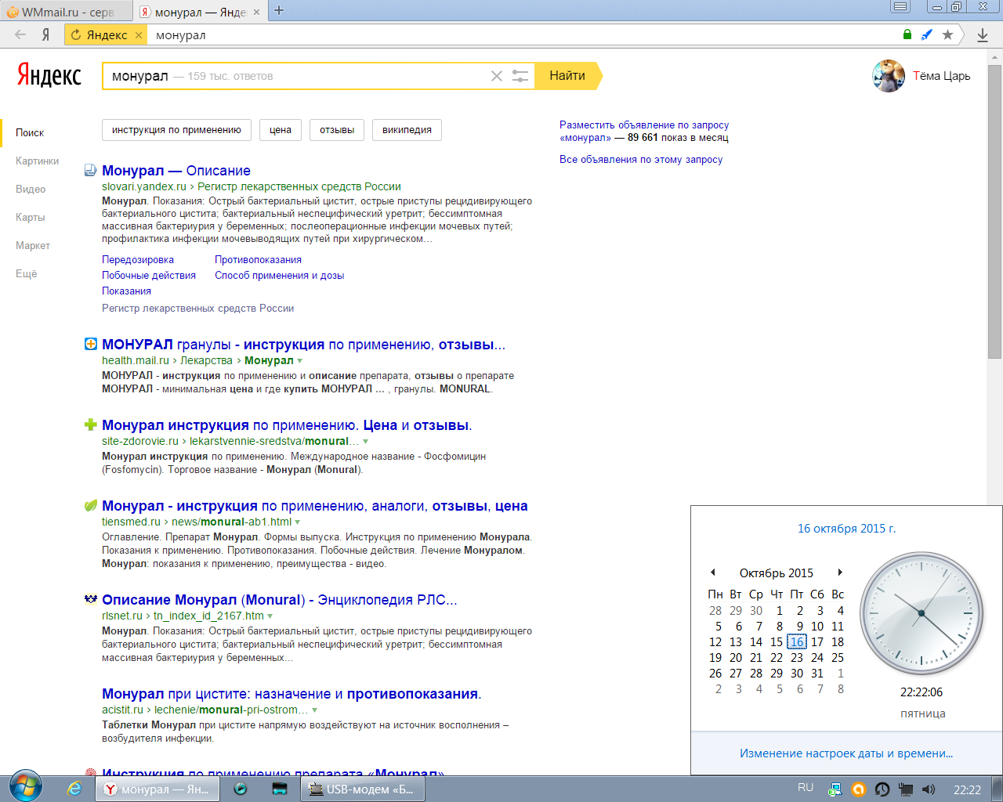1003x802 pixels.
Task: Go back with the browser back arrow
Action: click(x=20, y=34)
